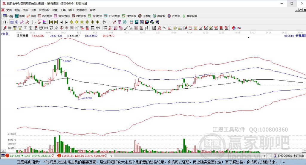Select the percent sign retracement tool
The width and height of the screenshot is (306, 165).
coord(164,28)
